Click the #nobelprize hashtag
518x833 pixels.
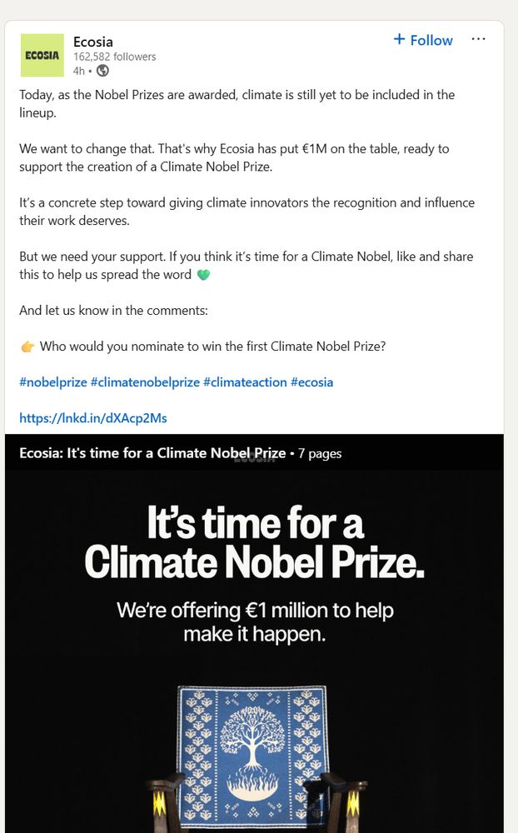pos(52,382)
